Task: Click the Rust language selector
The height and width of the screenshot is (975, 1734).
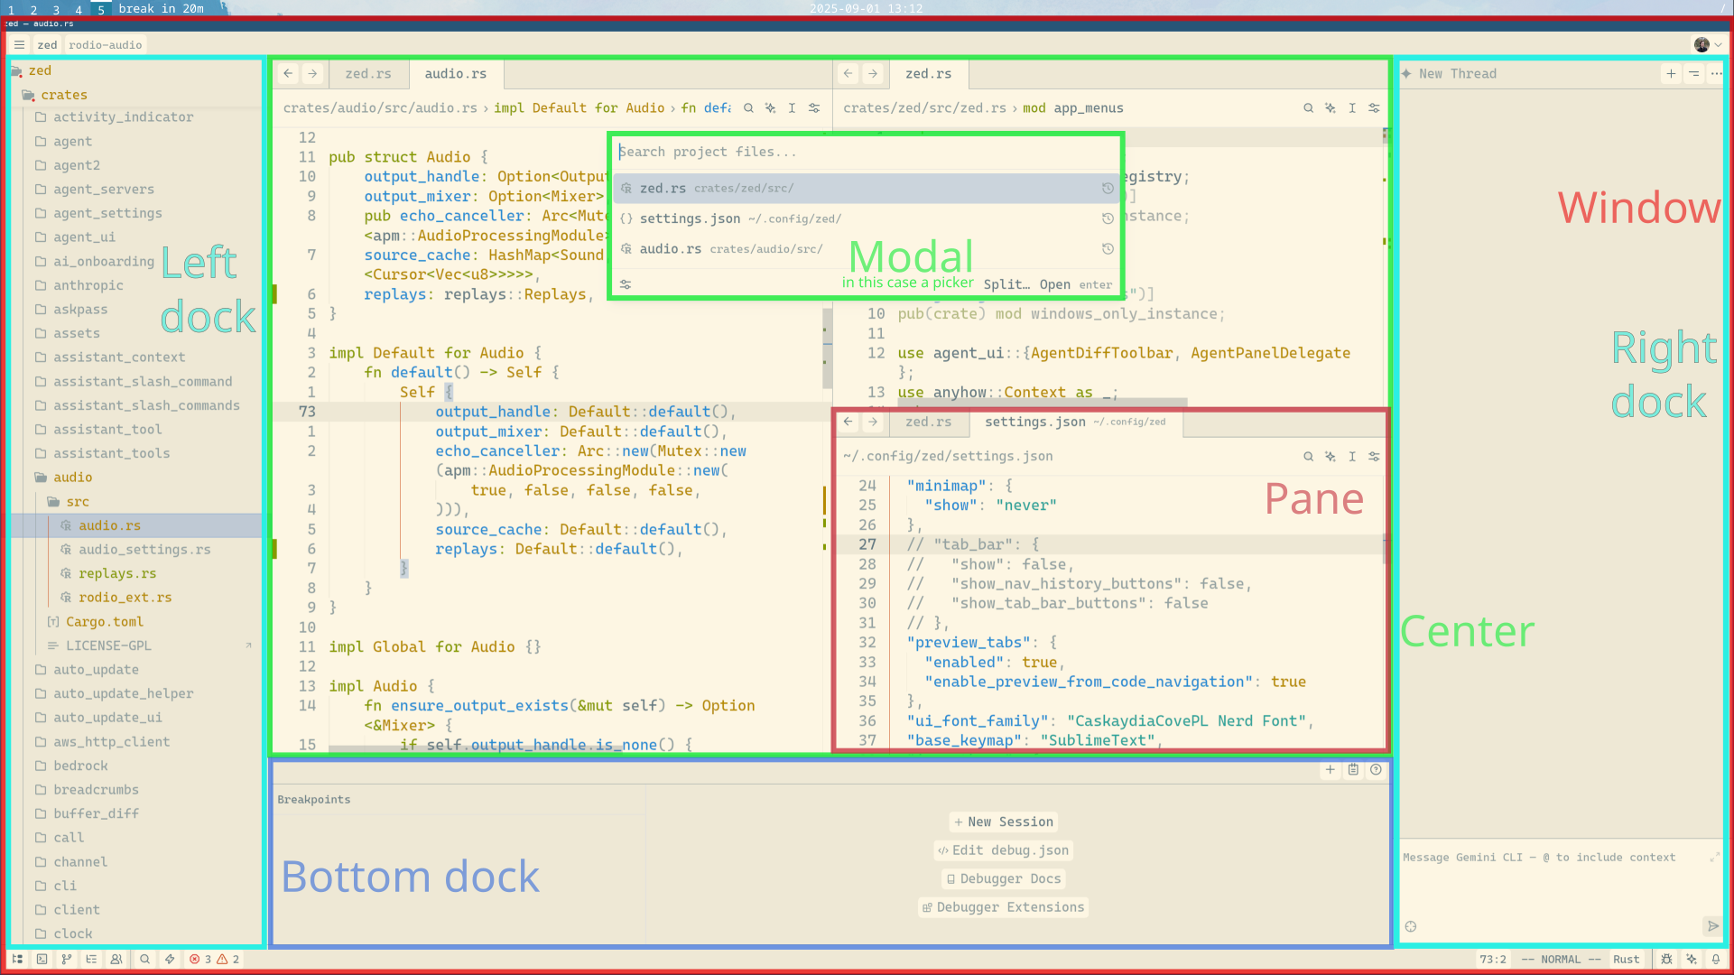Action: click(1626, 960)
